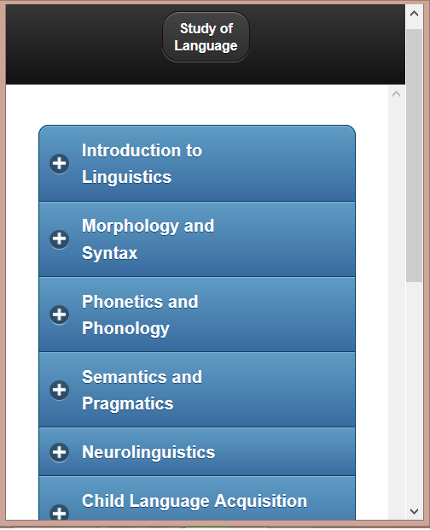Click outer scrollbar down arrow
This screenshot has height=530, width=430.
[x=414, y=511]
